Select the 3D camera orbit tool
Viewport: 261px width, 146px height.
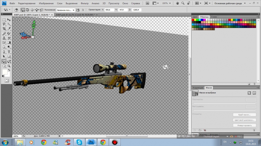click(9, 61)
